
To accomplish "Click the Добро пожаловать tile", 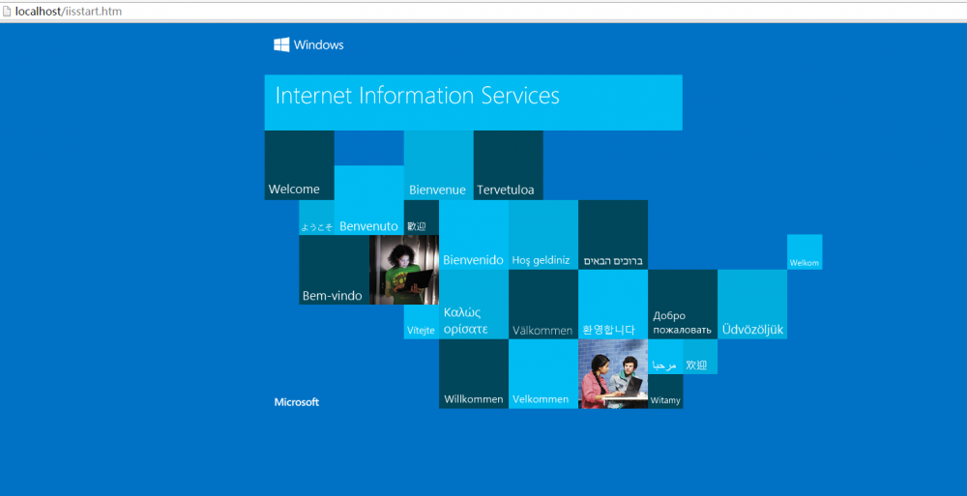I will coord(682,305).
